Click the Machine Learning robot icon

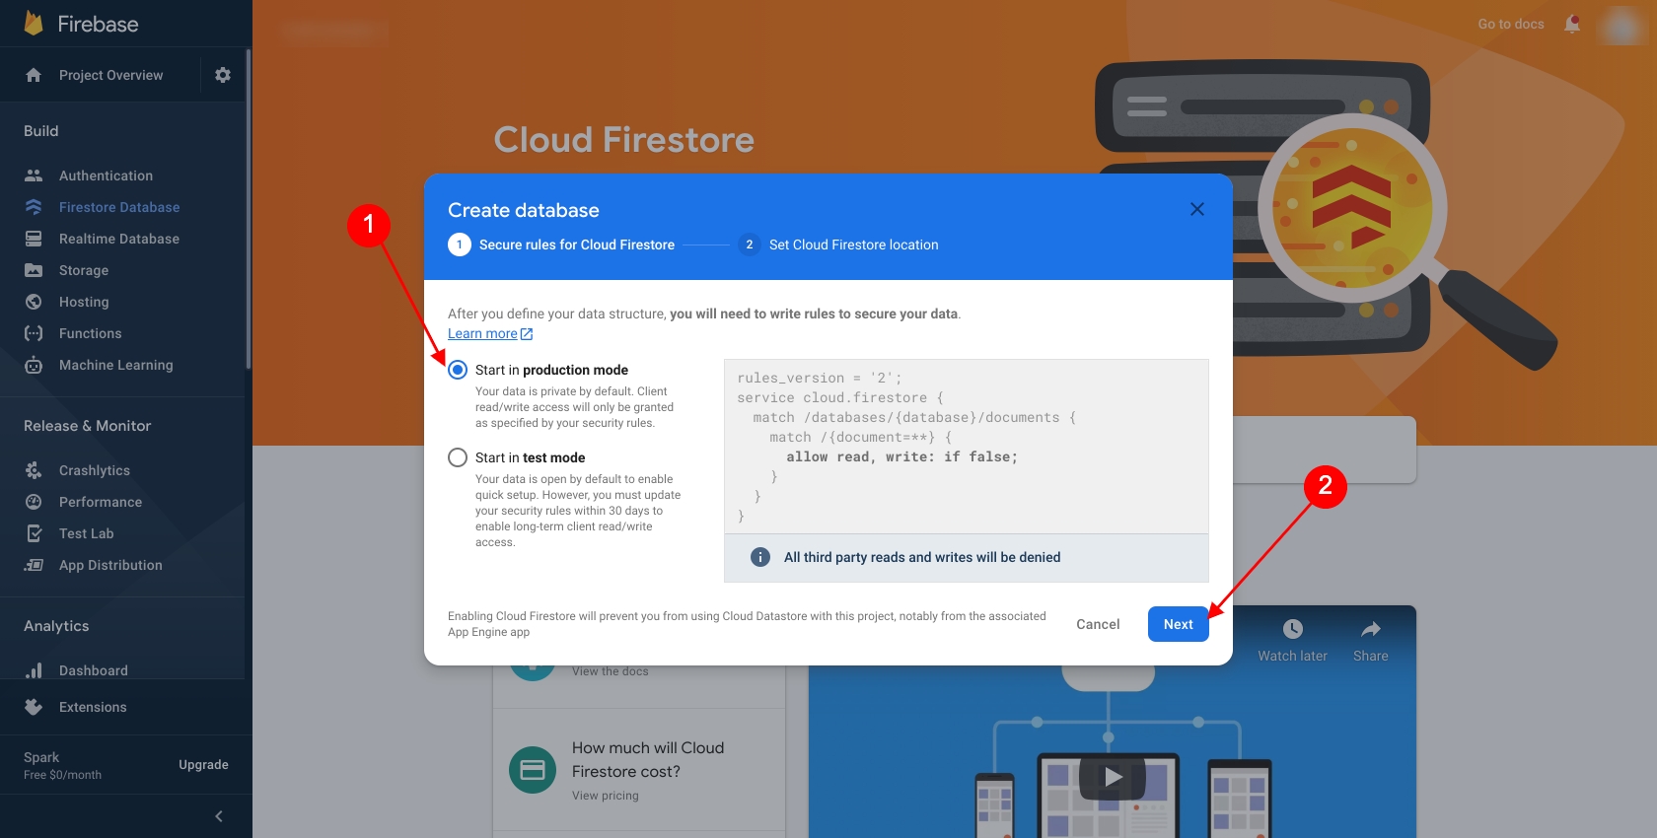[34, 365]
